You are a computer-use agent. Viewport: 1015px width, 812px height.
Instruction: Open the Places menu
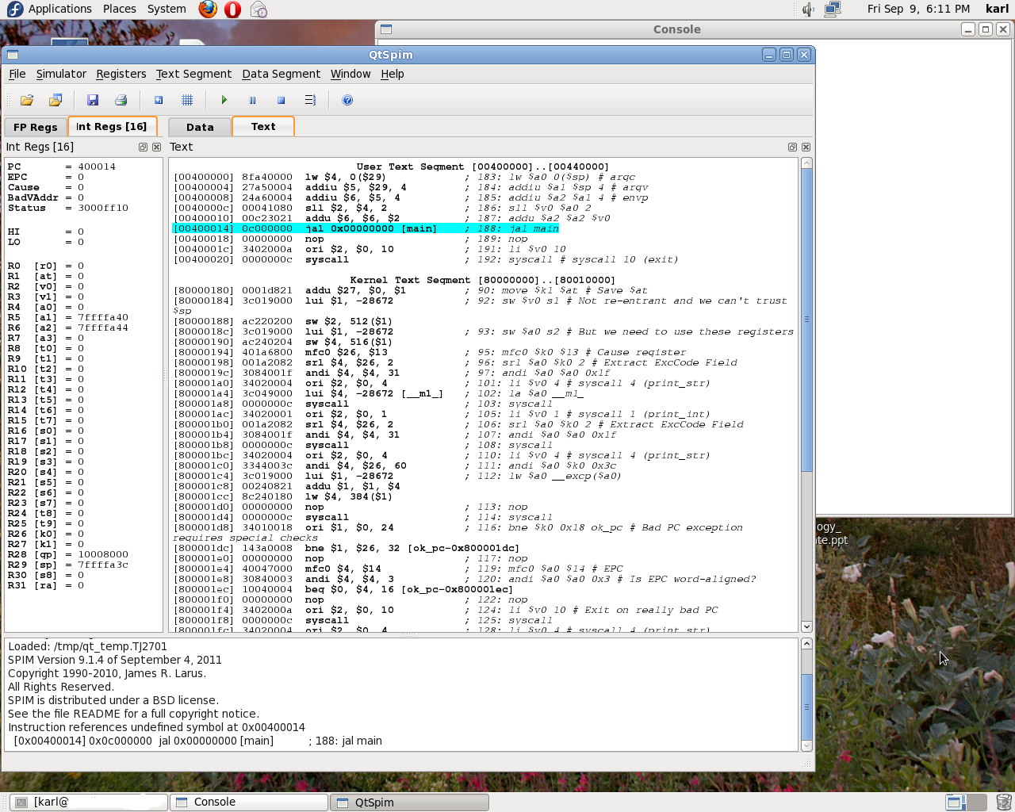(x=120, y=9)
